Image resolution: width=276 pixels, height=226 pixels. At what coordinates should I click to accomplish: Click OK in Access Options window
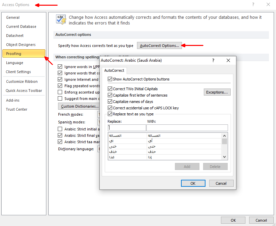pos(233,220)
